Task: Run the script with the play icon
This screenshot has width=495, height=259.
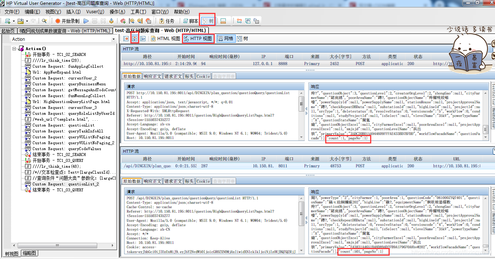Action: (87, 21)
